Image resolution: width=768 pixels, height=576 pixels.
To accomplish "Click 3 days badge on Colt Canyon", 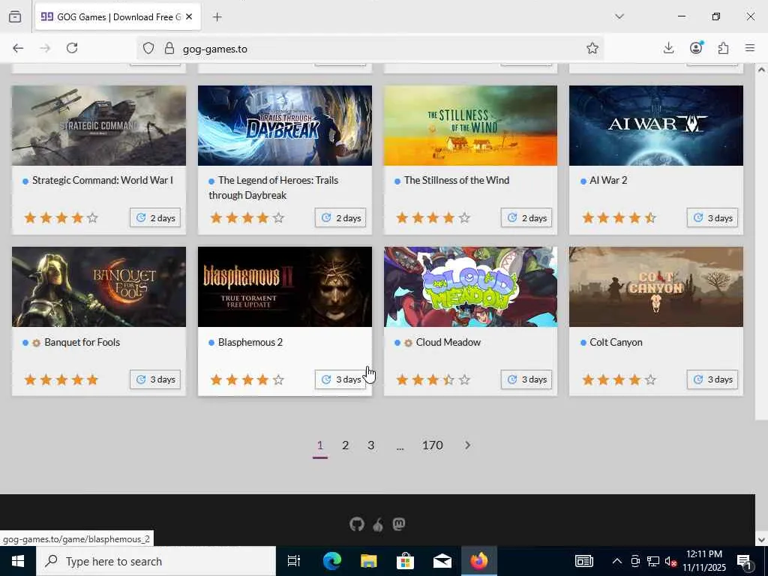I will (712, 379).
